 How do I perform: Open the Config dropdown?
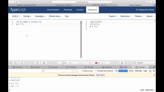[27, 16]
